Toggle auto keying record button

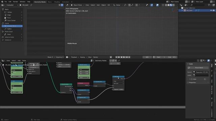111,57
